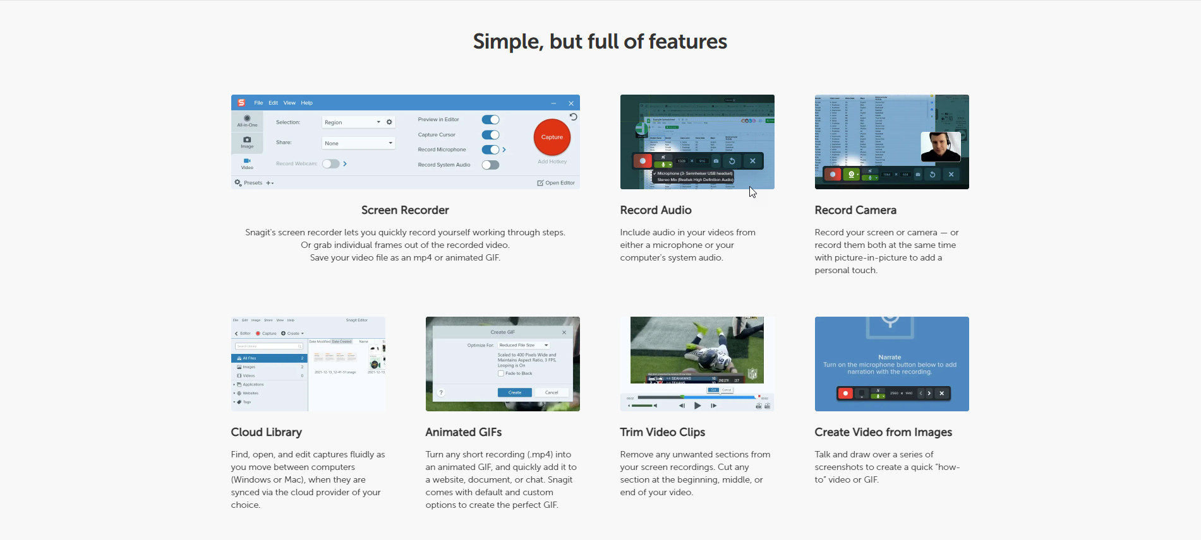Click X cancel button in Record Audio toolbar
The height and width of the screenshot is (540, 1201).
[x=752, y=161]
